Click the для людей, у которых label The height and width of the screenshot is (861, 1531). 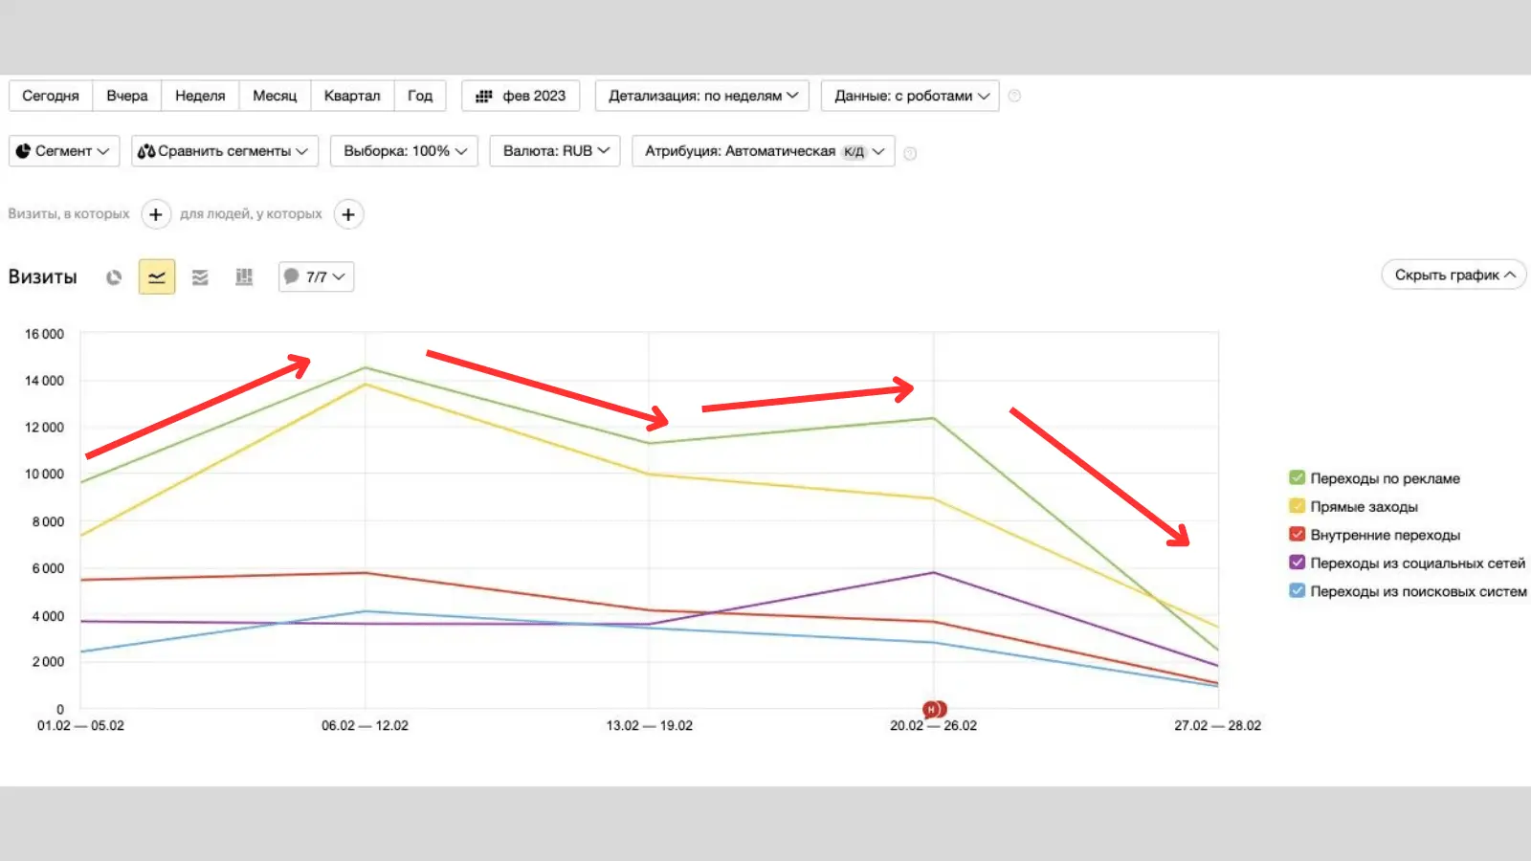coord(251,213)
